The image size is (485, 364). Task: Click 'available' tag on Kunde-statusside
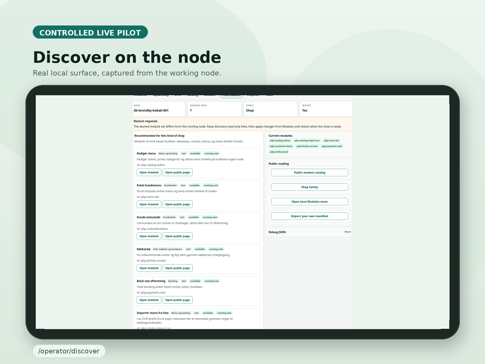193,217
